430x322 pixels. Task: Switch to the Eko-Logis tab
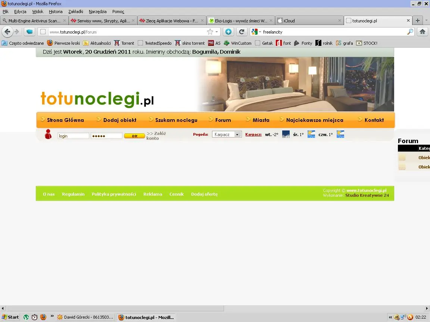tap(240, 20)
